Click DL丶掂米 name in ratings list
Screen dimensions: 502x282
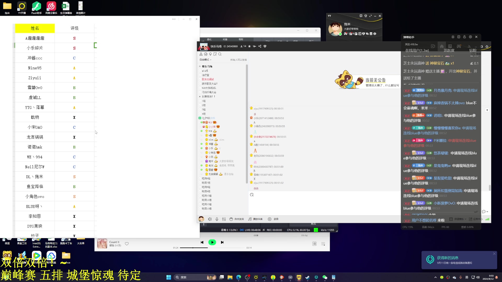pos(35,176)
